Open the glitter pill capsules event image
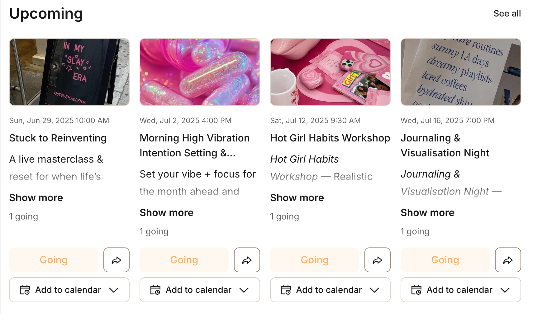The width and height of the screenshot is (542, 314). click(200, 72)
